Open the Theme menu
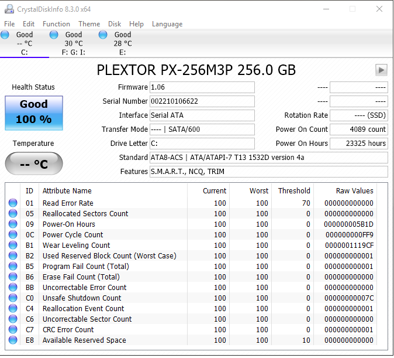This screenshot has width=394, height=358. click(x=89, y=24)
